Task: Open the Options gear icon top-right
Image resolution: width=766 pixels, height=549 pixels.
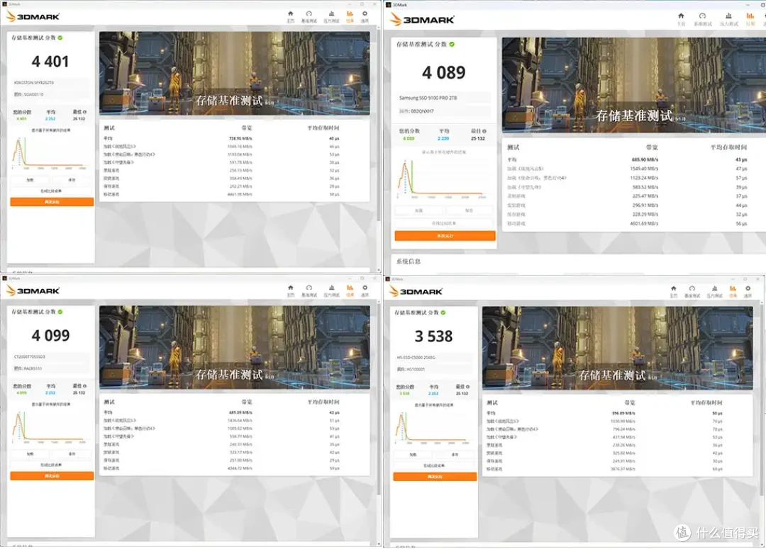Action: pos(365,14)
